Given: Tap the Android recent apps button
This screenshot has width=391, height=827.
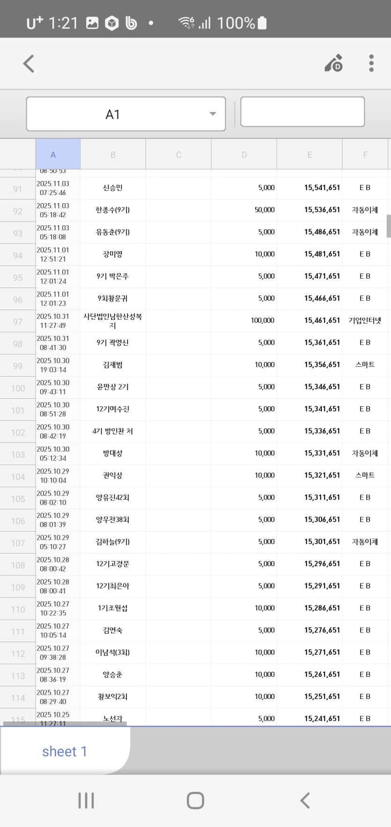Looking at the screenshot, I should pyautogui.click(x=86, y=800).
